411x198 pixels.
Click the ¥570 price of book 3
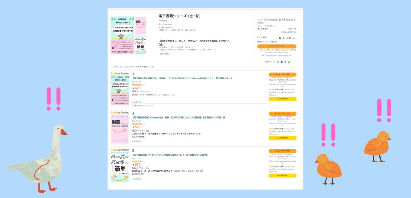tap(136, 165)
